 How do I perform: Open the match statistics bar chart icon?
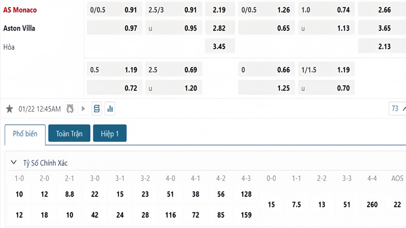pos(110,109)
